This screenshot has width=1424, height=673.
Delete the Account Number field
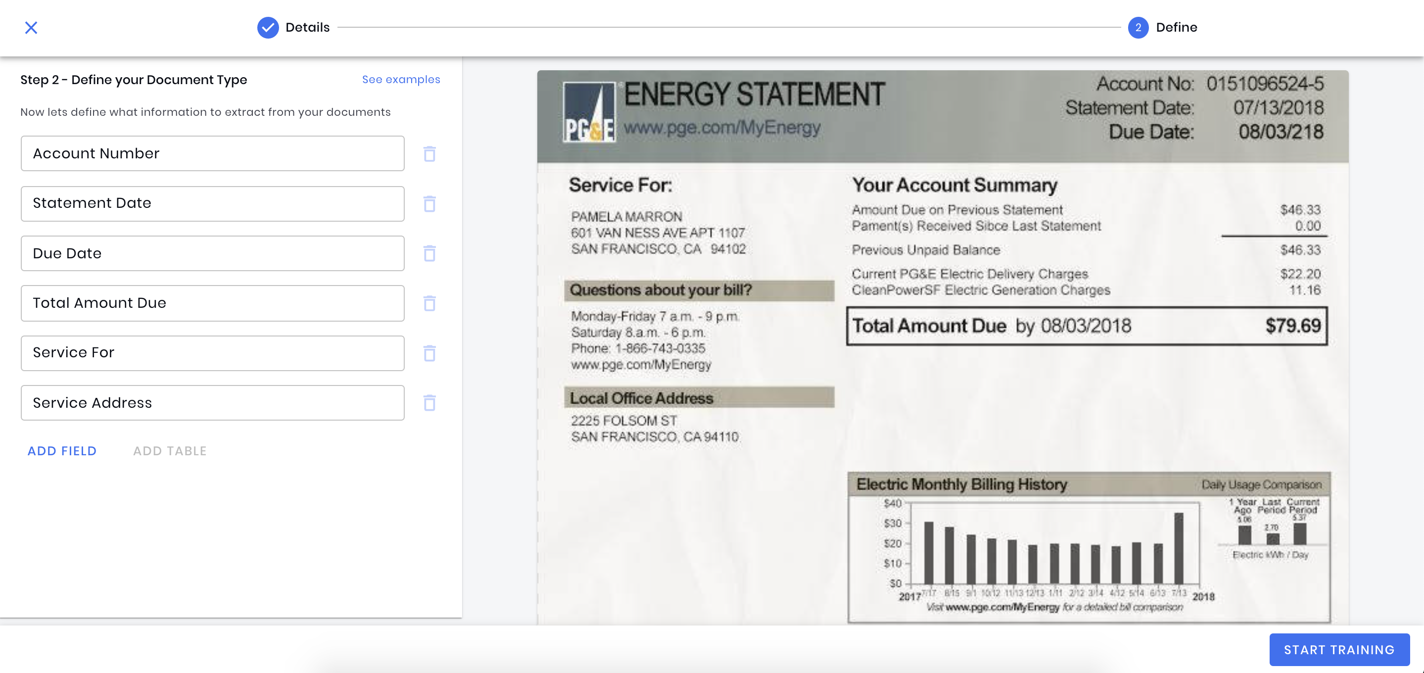tap(429, 154)
